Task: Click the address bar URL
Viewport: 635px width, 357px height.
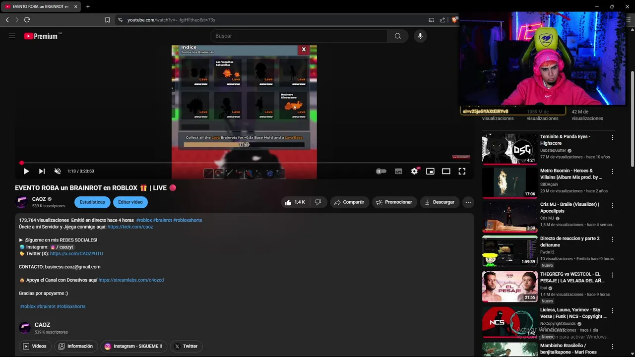Action: [171, 20]
